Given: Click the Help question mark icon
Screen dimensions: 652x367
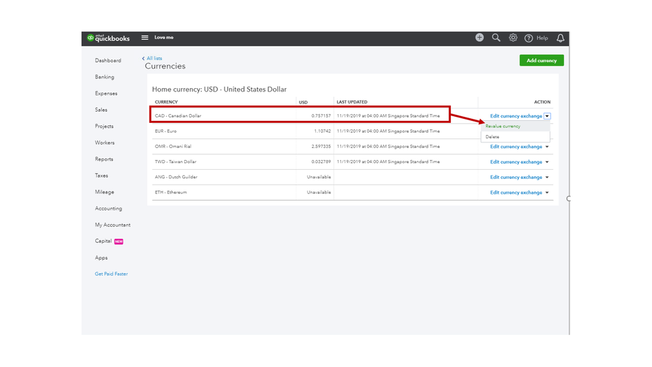Looking at the screenshot, I should click(529, 39).
